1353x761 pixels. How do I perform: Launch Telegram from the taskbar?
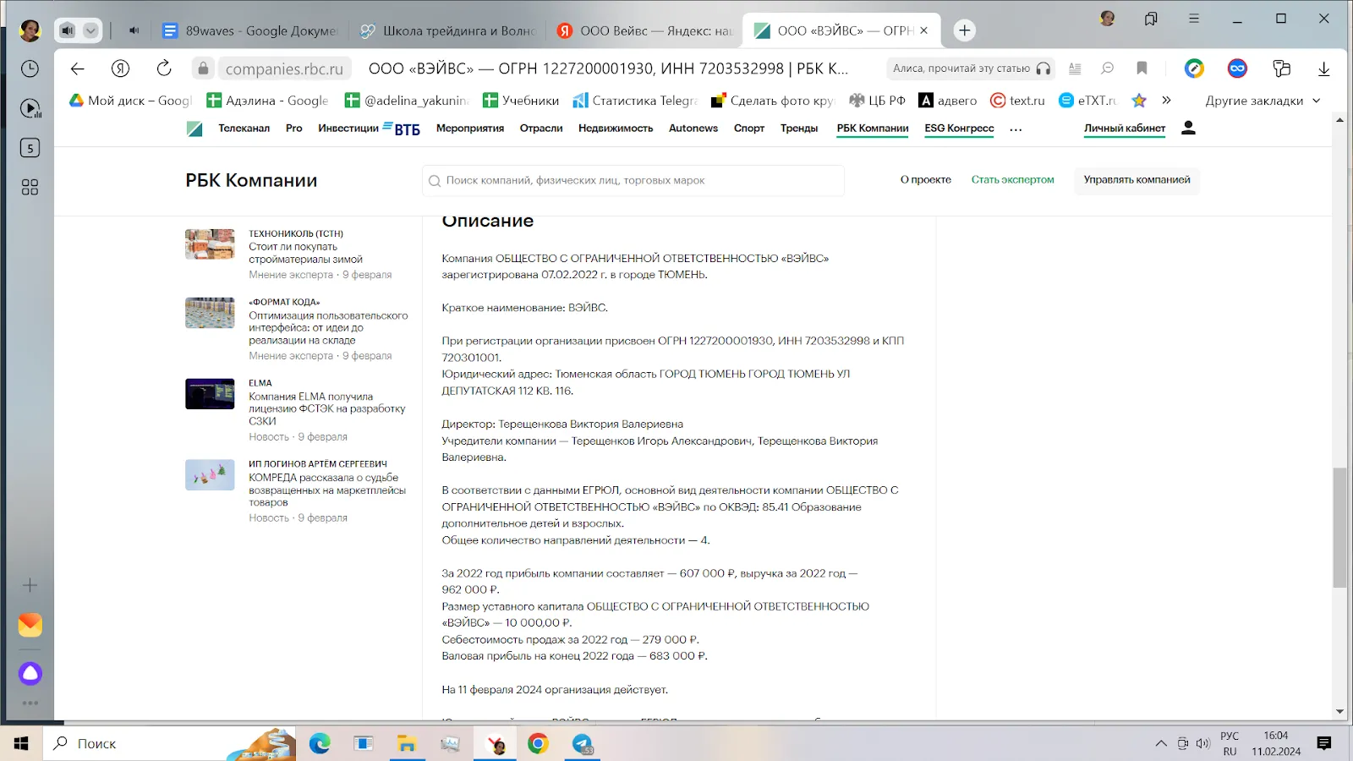(583, 744)
